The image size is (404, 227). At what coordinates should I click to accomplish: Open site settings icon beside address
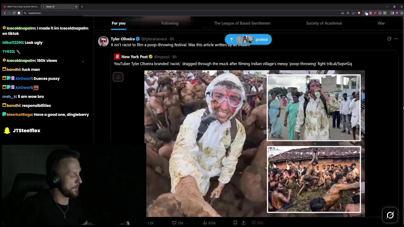[x=25, y=13]
